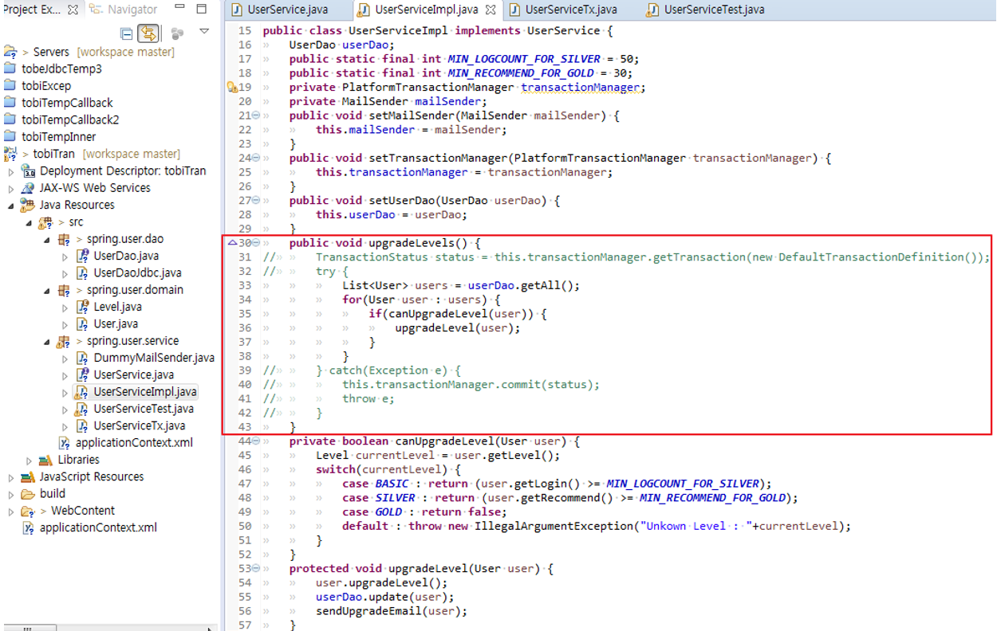
Task: Close the Project Explorer tab
Action: pos(73,10)
